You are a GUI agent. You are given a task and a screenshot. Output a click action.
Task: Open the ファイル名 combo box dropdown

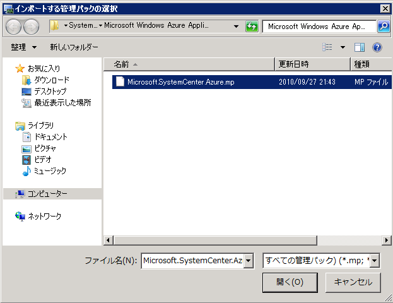click(248, 261)
